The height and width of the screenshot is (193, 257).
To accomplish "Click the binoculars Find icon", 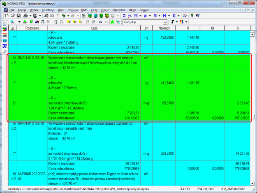I will coord(52,15).
